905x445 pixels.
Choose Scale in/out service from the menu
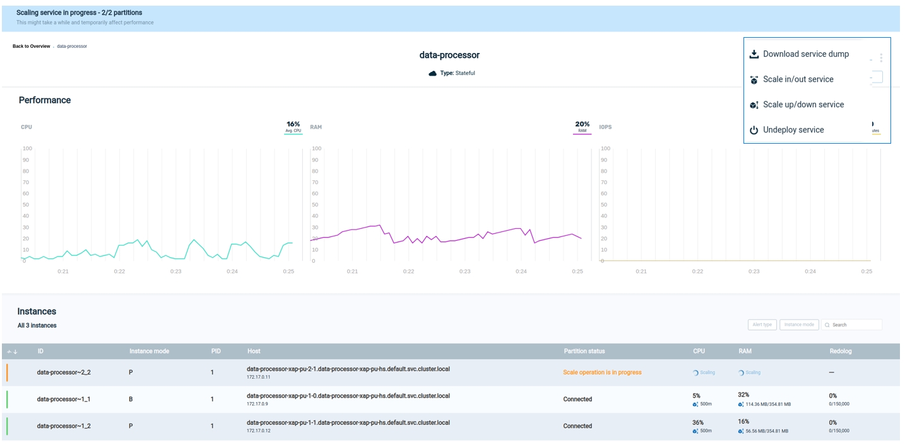click(798, 79)
